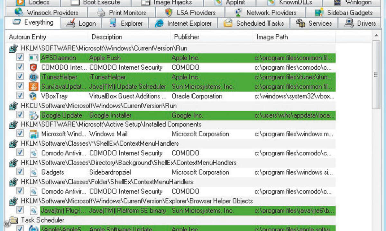
Task: Select the 'Apple Push' description cell
Action: pos(105,58)
